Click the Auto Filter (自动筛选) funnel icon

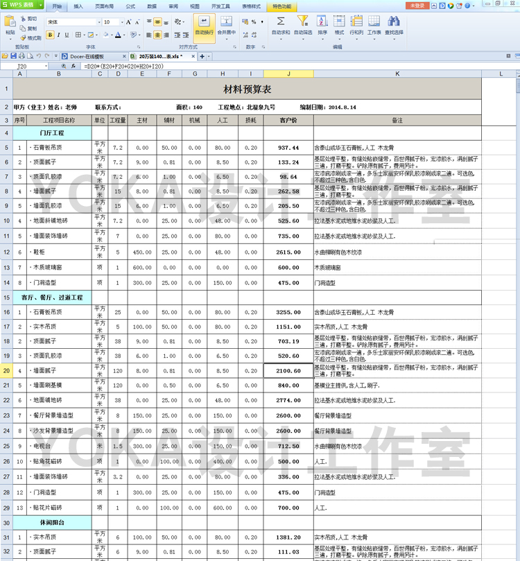point(303,21)
